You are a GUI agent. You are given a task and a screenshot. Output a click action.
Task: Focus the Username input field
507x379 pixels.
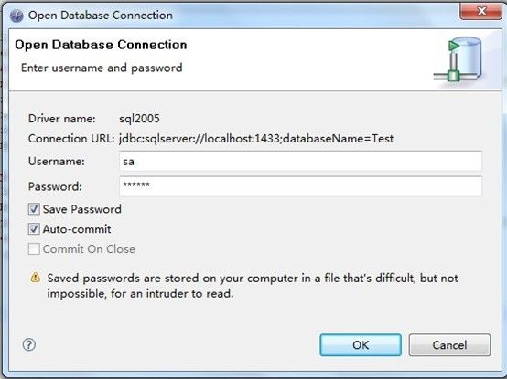[x=300, y=161]
